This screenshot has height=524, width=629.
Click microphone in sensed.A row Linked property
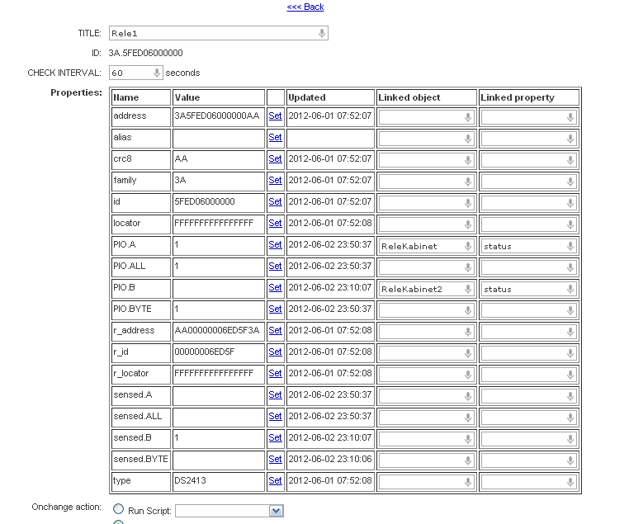tap(570, 396)
